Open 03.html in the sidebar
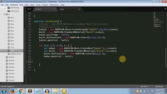The image size is (167, 94). pos(11,61)
